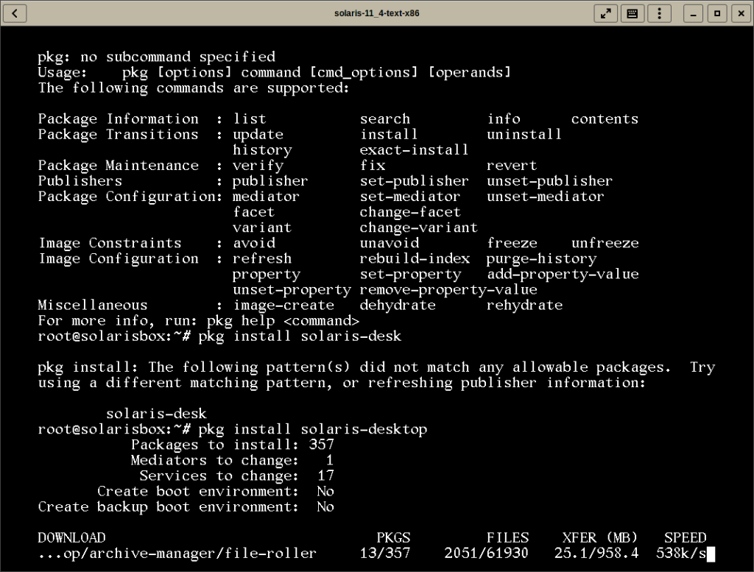Open the send keys keyboard icon
This screenshot has width=754, height=572.
click(x=633, y=13)
